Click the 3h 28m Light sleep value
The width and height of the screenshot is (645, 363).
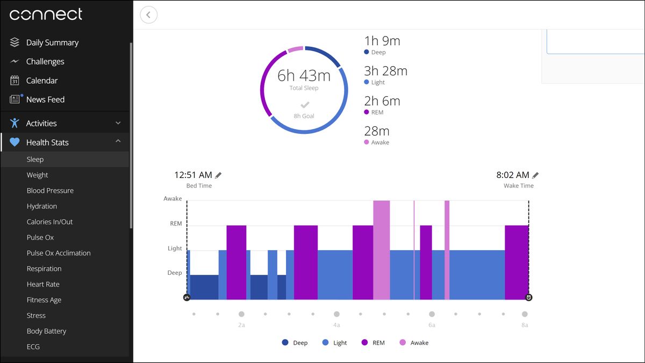[x=385, y=71]
